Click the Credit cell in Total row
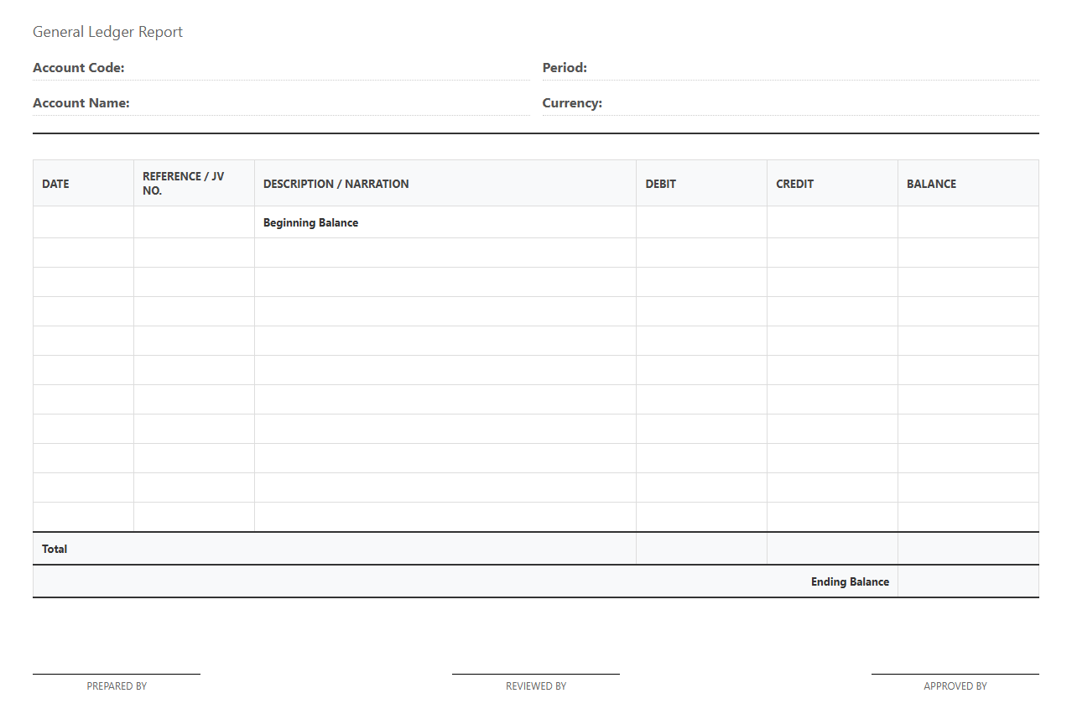Image resolution: width=1072 pixels, height=709 pixels. click(x=832, y=549)
